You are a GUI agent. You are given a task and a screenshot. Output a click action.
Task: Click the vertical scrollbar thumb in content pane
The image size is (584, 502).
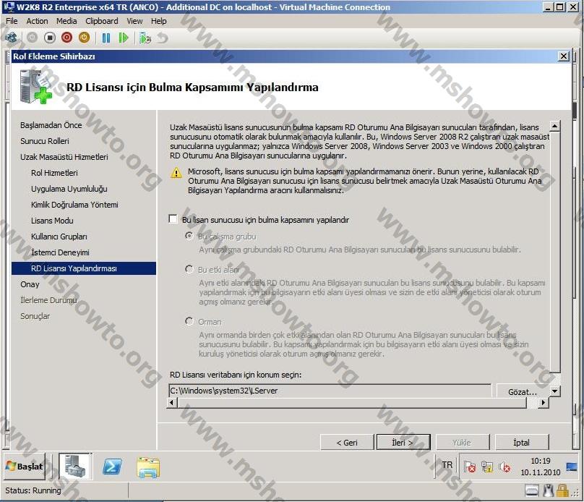coord(554,252)
